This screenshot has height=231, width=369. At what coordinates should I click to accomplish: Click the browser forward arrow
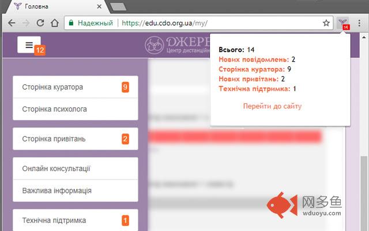tap(26, 23)
